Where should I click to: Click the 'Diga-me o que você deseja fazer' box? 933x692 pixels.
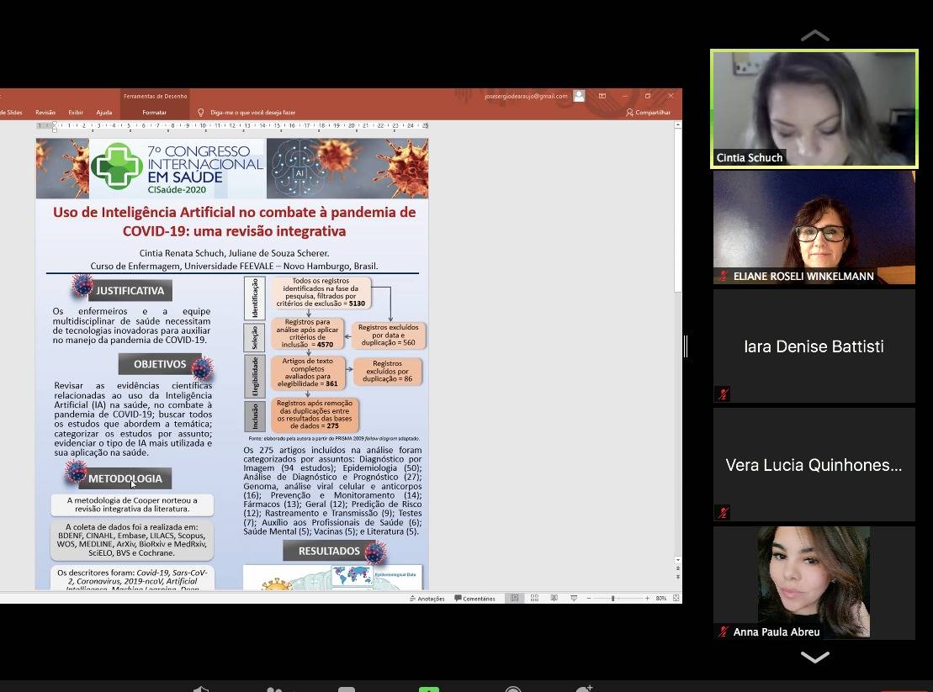(252, 113)
